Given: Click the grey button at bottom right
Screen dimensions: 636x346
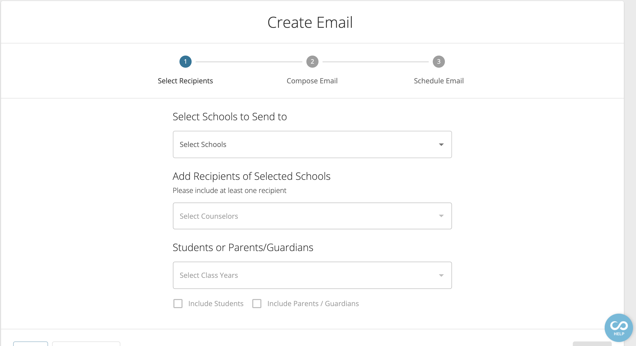Looking at the screenshot, I should [592, 344].
